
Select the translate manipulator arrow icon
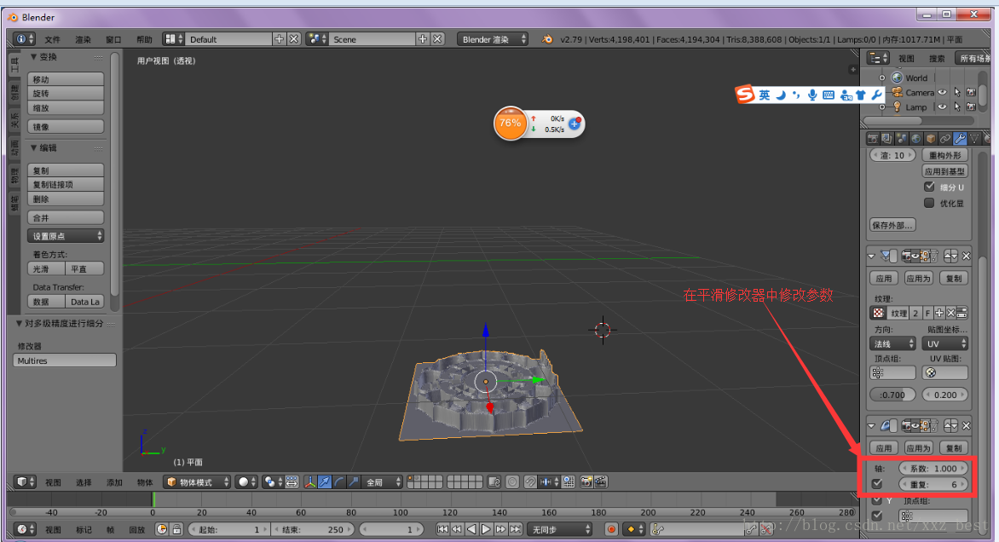(x=325, y=482)
